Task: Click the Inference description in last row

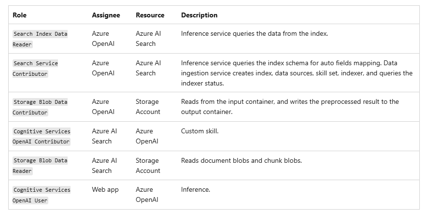Action: coord(195,190)
